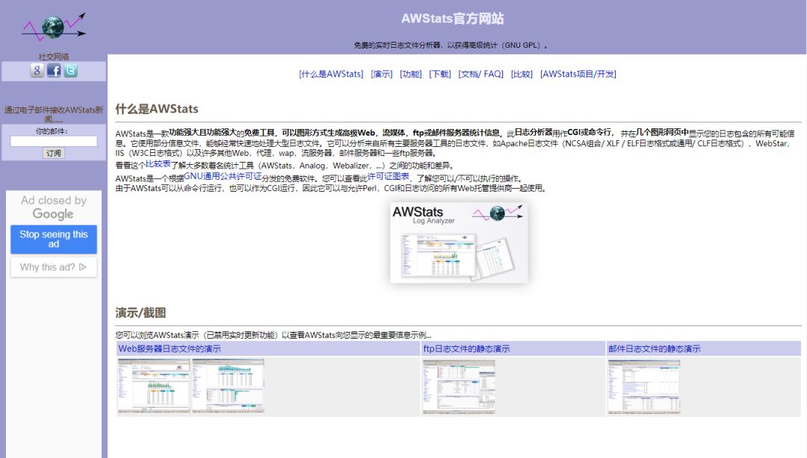Click the GNU通用公共许可证 link
The height and width of the screenshot is (458, 807).
click(x=222, y=178)
